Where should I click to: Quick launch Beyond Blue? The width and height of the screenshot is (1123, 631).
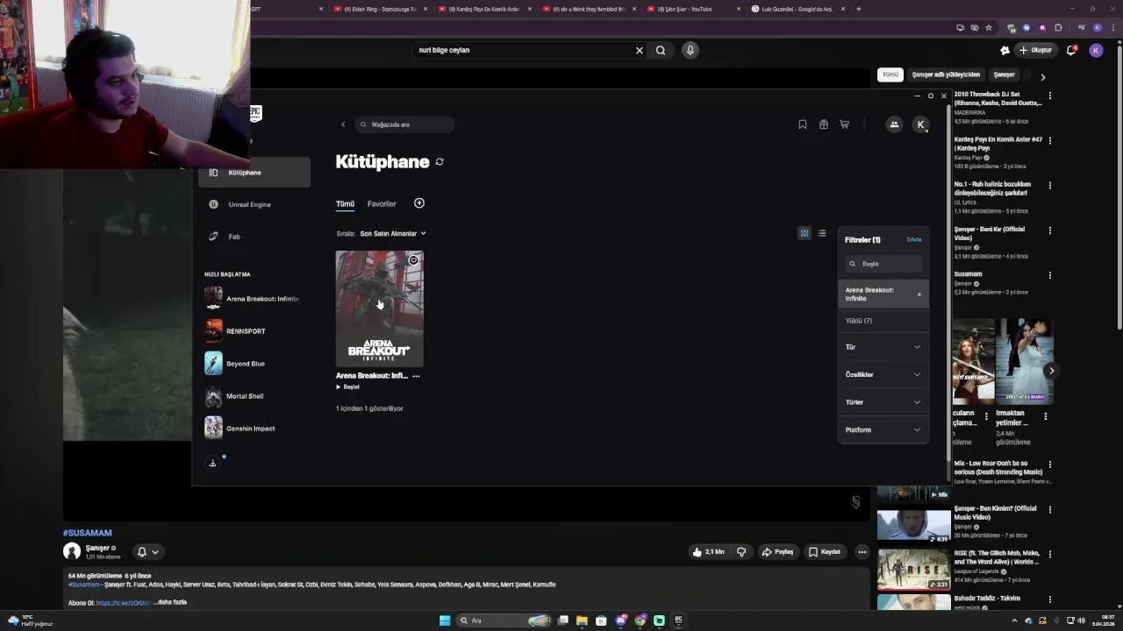235,364
